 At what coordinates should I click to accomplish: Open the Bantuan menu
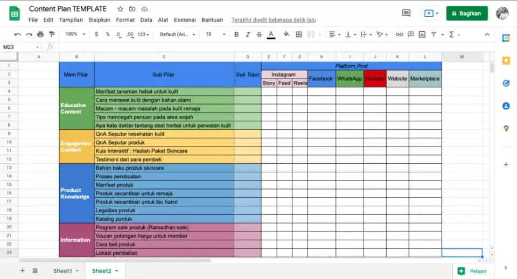[x=212, y=20]
